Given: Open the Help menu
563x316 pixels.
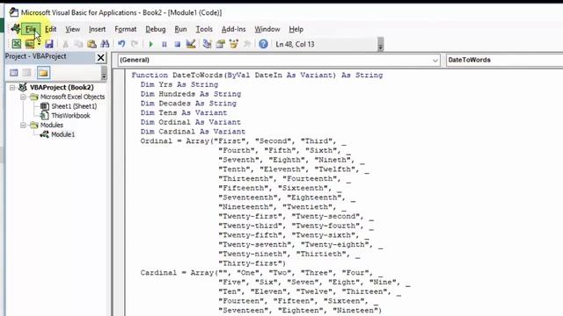Looking at the screenshot, I should click(x=296, y=29).
